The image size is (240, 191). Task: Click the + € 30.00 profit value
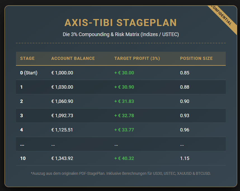(x=124, y=73)
